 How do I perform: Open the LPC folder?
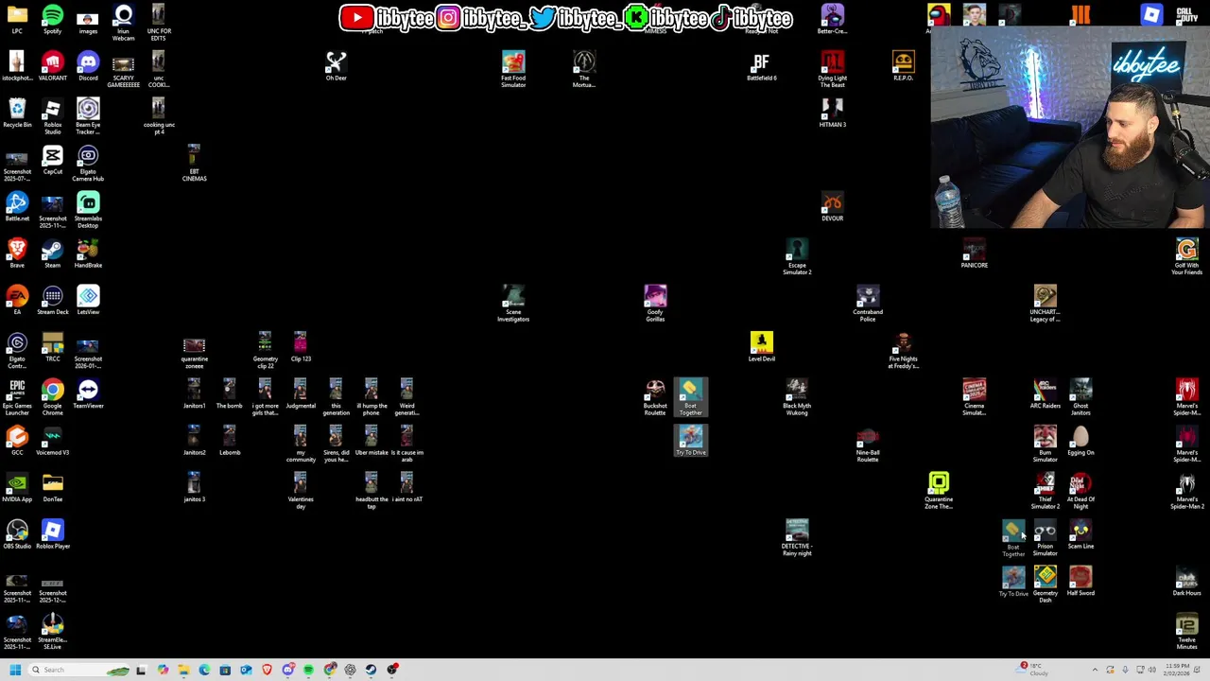pos(17,20)
